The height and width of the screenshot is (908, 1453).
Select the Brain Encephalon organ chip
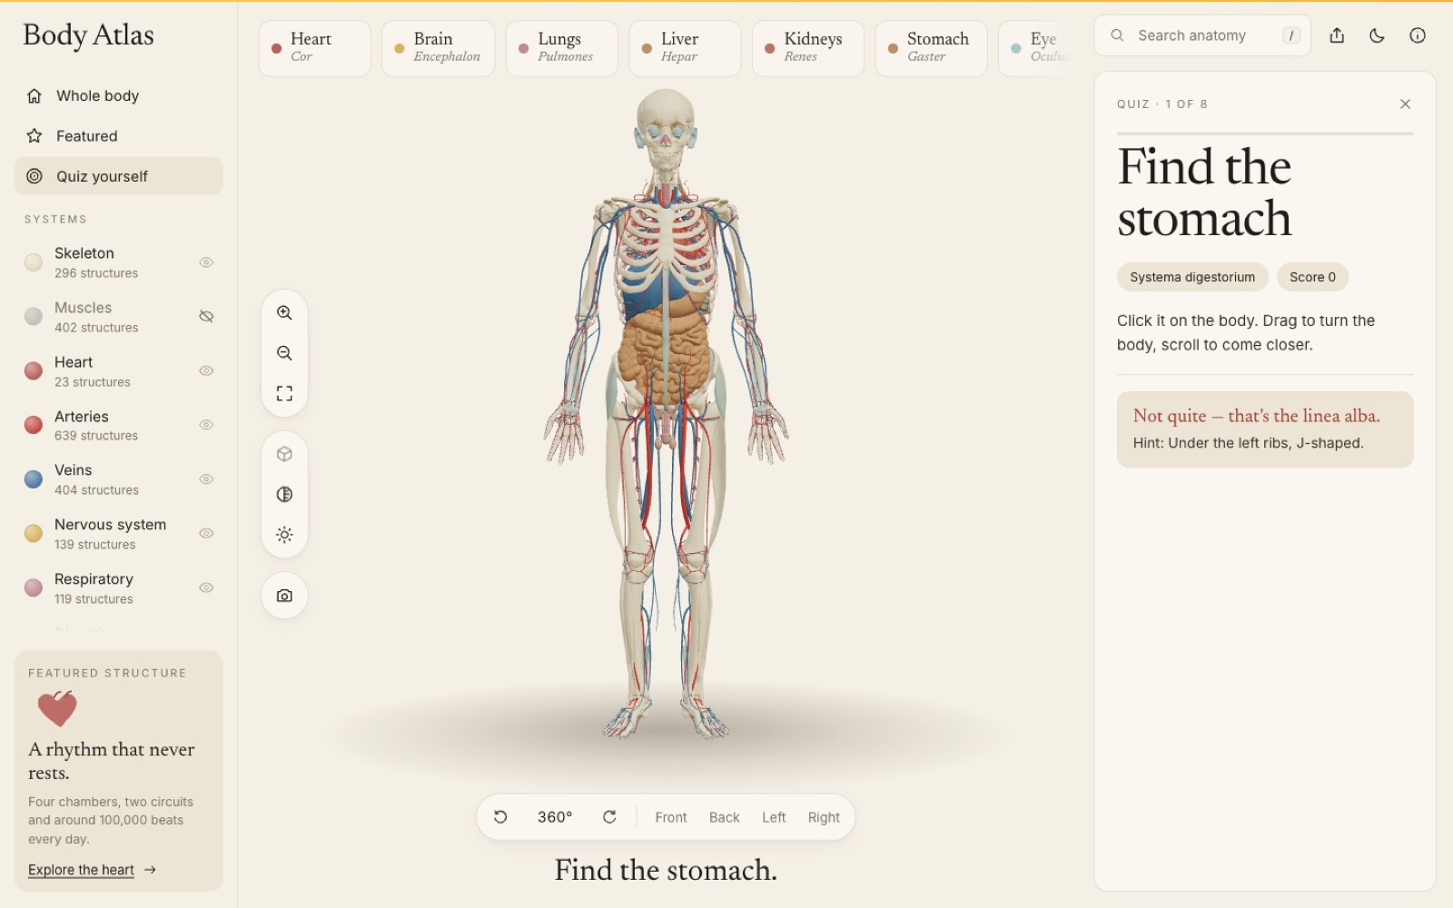(x=438, y=48)
